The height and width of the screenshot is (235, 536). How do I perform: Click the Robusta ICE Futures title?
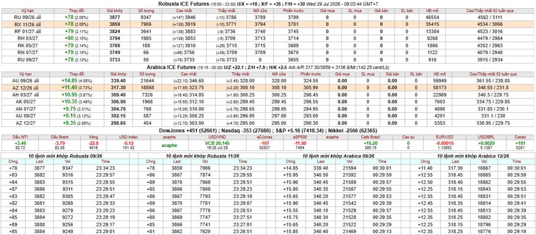point(183,4)
